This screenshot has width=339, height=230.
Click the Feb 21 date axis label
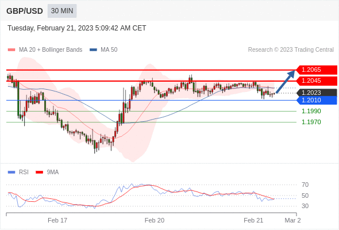[x=253, y=220]
